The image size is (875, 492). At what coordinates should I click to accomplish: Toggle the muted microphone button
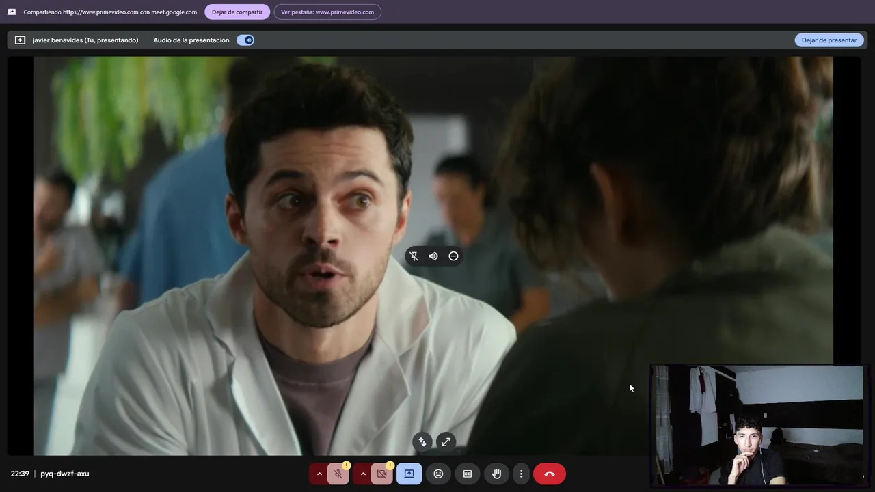[338, 474]
